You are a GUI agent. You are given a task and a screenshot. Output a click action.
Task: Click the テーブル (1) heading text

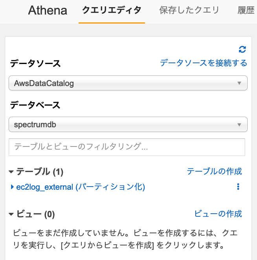tap(40, 172)
